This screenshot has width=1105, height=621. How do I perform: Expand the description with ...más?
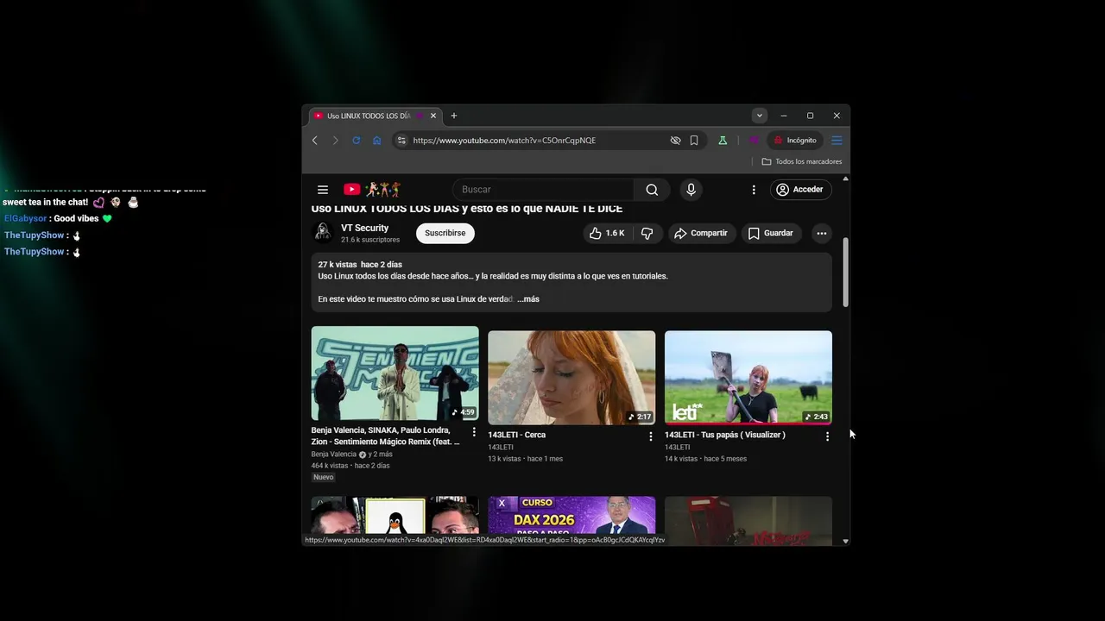click(x=528, y=299)
